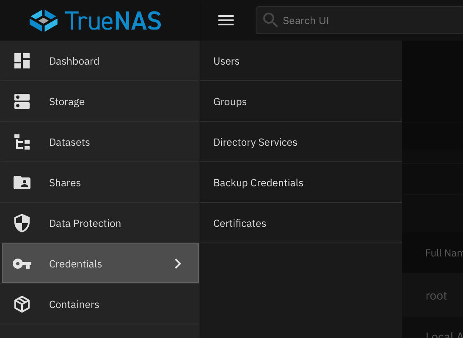Select the root user row

(436, 296)
